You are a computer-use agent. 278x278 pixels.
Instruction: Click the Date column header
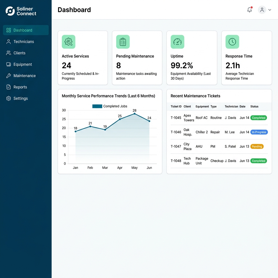242,106
